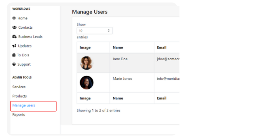Click Jane Doe's profile photo
Screen dimensions: 262x140
tap(87, 63)
